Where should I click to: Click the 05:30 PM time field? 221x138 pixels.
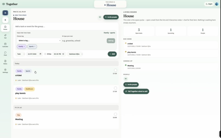[59, 54]
